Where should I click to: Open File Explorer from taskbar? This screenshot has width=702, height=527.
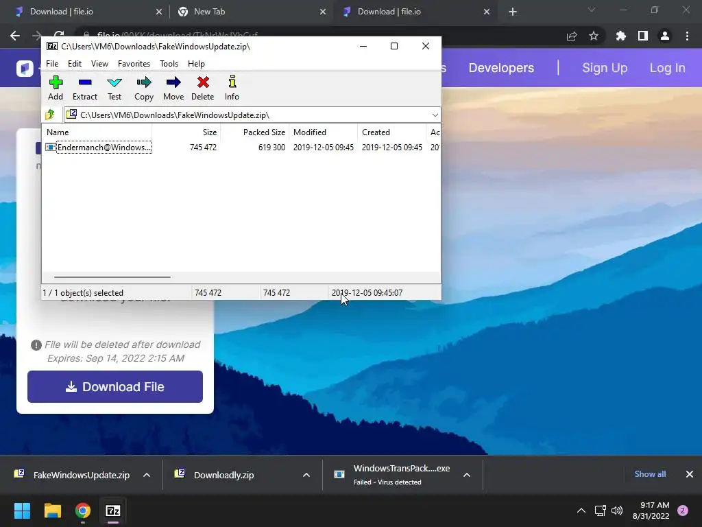click(52, 511)
